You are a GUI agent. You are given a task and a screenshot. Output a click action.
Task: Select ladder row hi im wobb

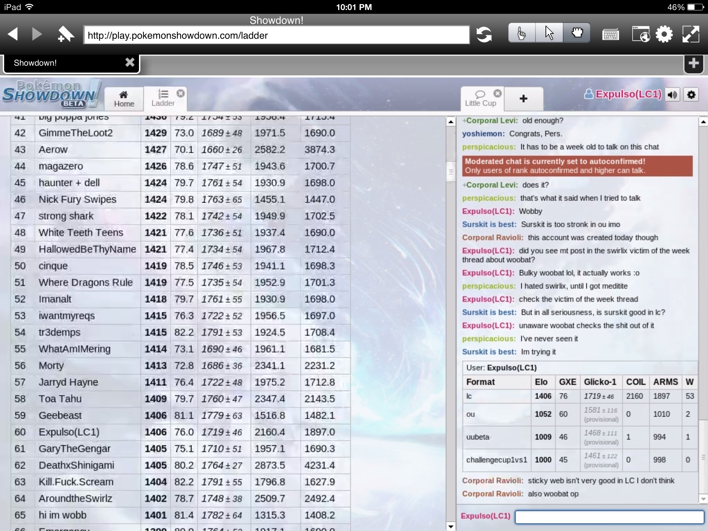(x=180, y=515)
